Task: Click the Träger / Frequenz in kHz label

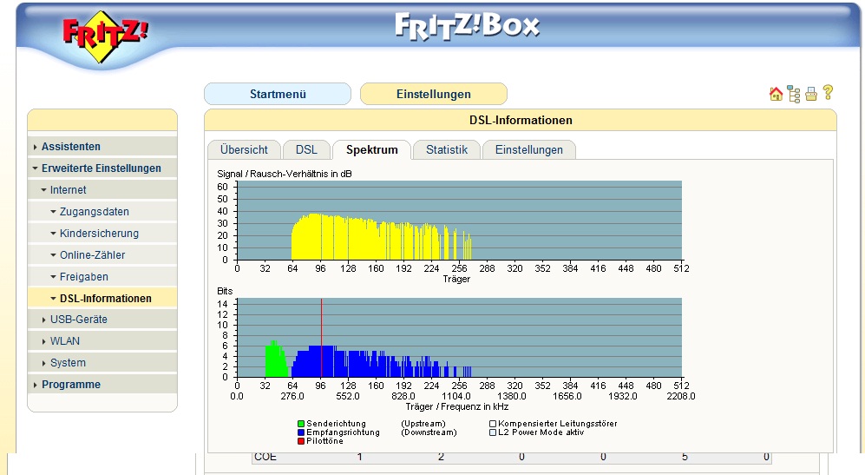Action: coord(456,406)
